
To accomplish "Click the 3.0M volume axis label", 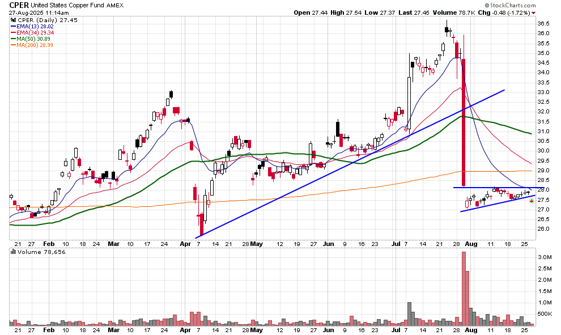I will tap(545, 257).
